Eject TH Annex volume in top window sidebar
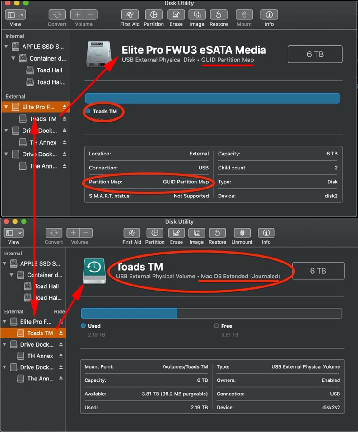Image resolution: width=358 pixels, height=432 pixels. tap(65, 142)
